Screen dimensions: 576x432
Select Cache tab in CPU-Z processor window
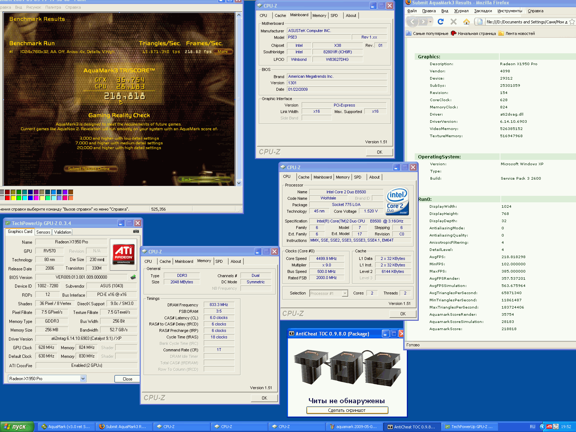point(304,177)
